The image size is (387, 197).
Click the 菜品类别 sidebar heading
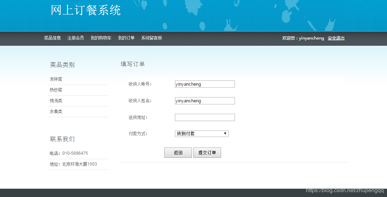[62, 65]
